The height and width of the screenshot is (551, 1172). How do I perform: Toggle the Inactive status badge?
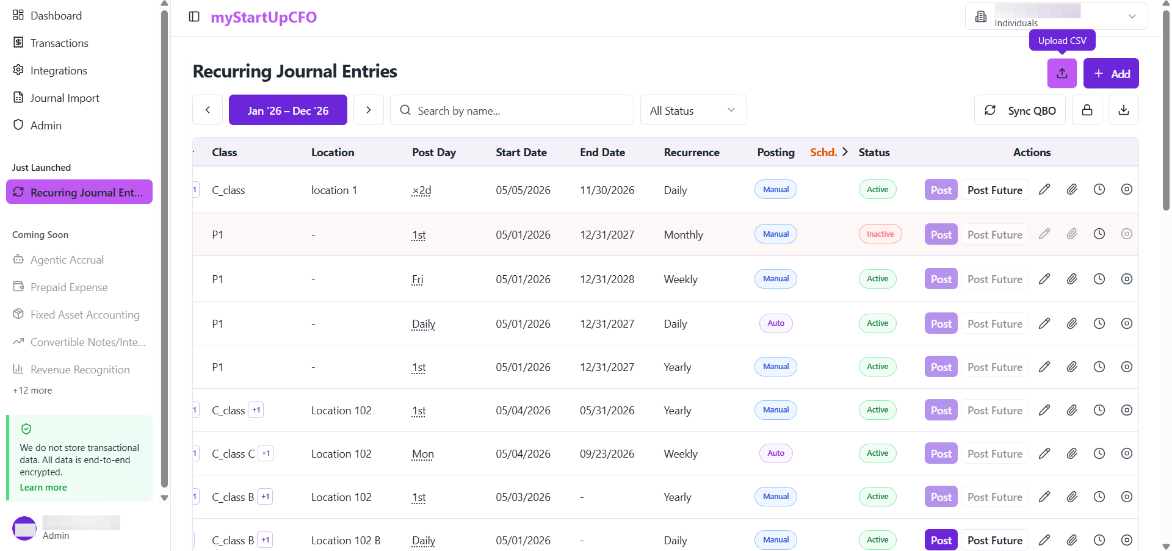point(880,234)
